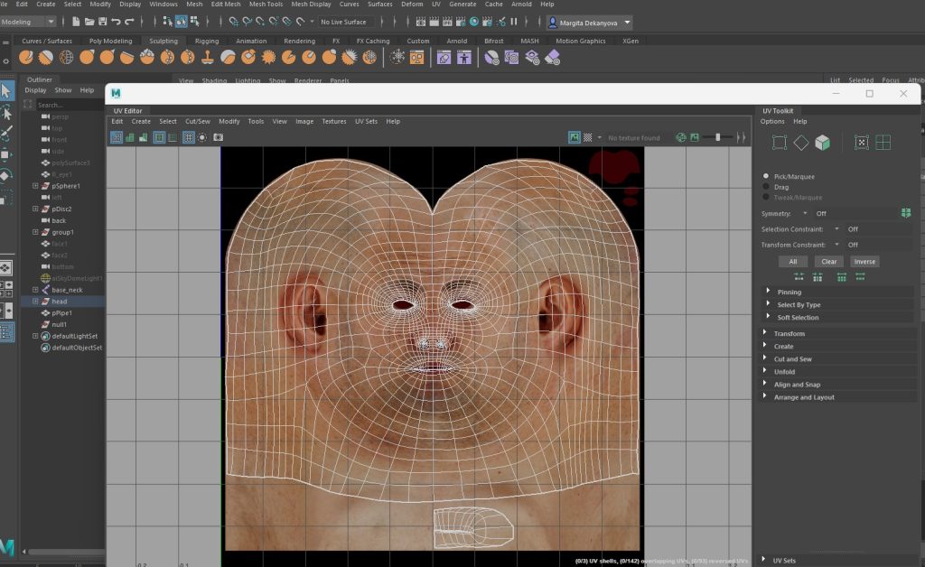Screen dimensions: 925x567
Task: Select the Pick/Marquee radio option
Action: click(767, 176)
